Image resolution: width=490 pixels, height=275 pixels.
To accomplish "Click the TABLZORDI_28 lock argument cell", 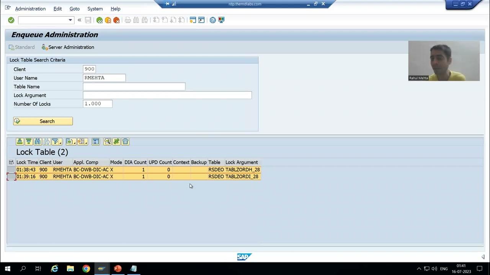I will (x=243, y=176).
